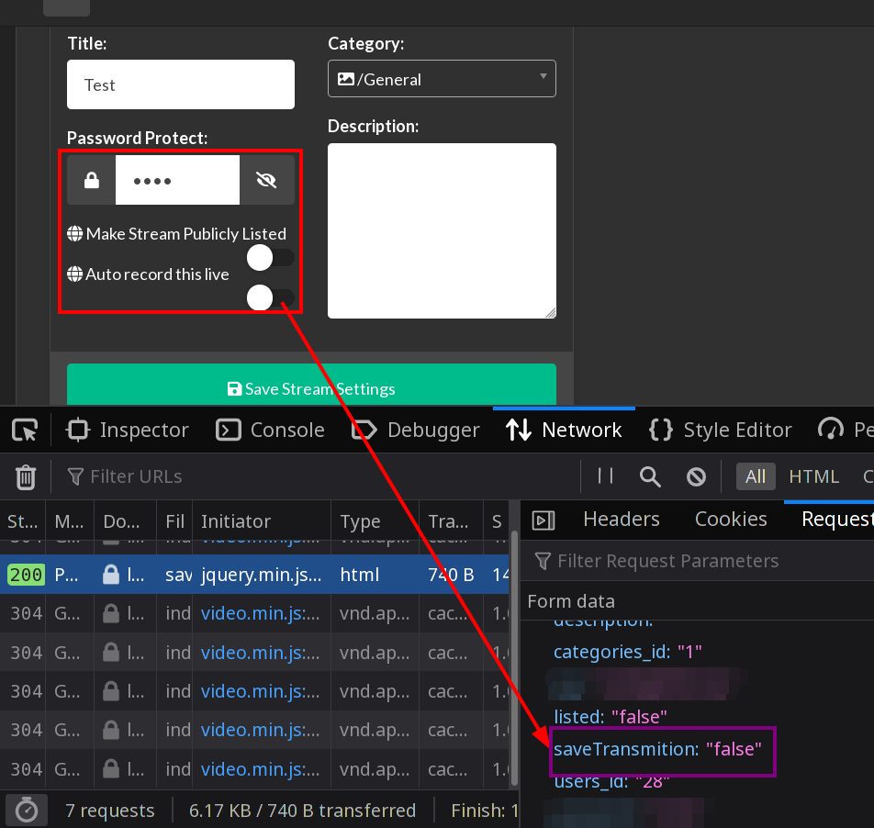
Task: Click the performance timing clock icon
Action: point(25,810)
